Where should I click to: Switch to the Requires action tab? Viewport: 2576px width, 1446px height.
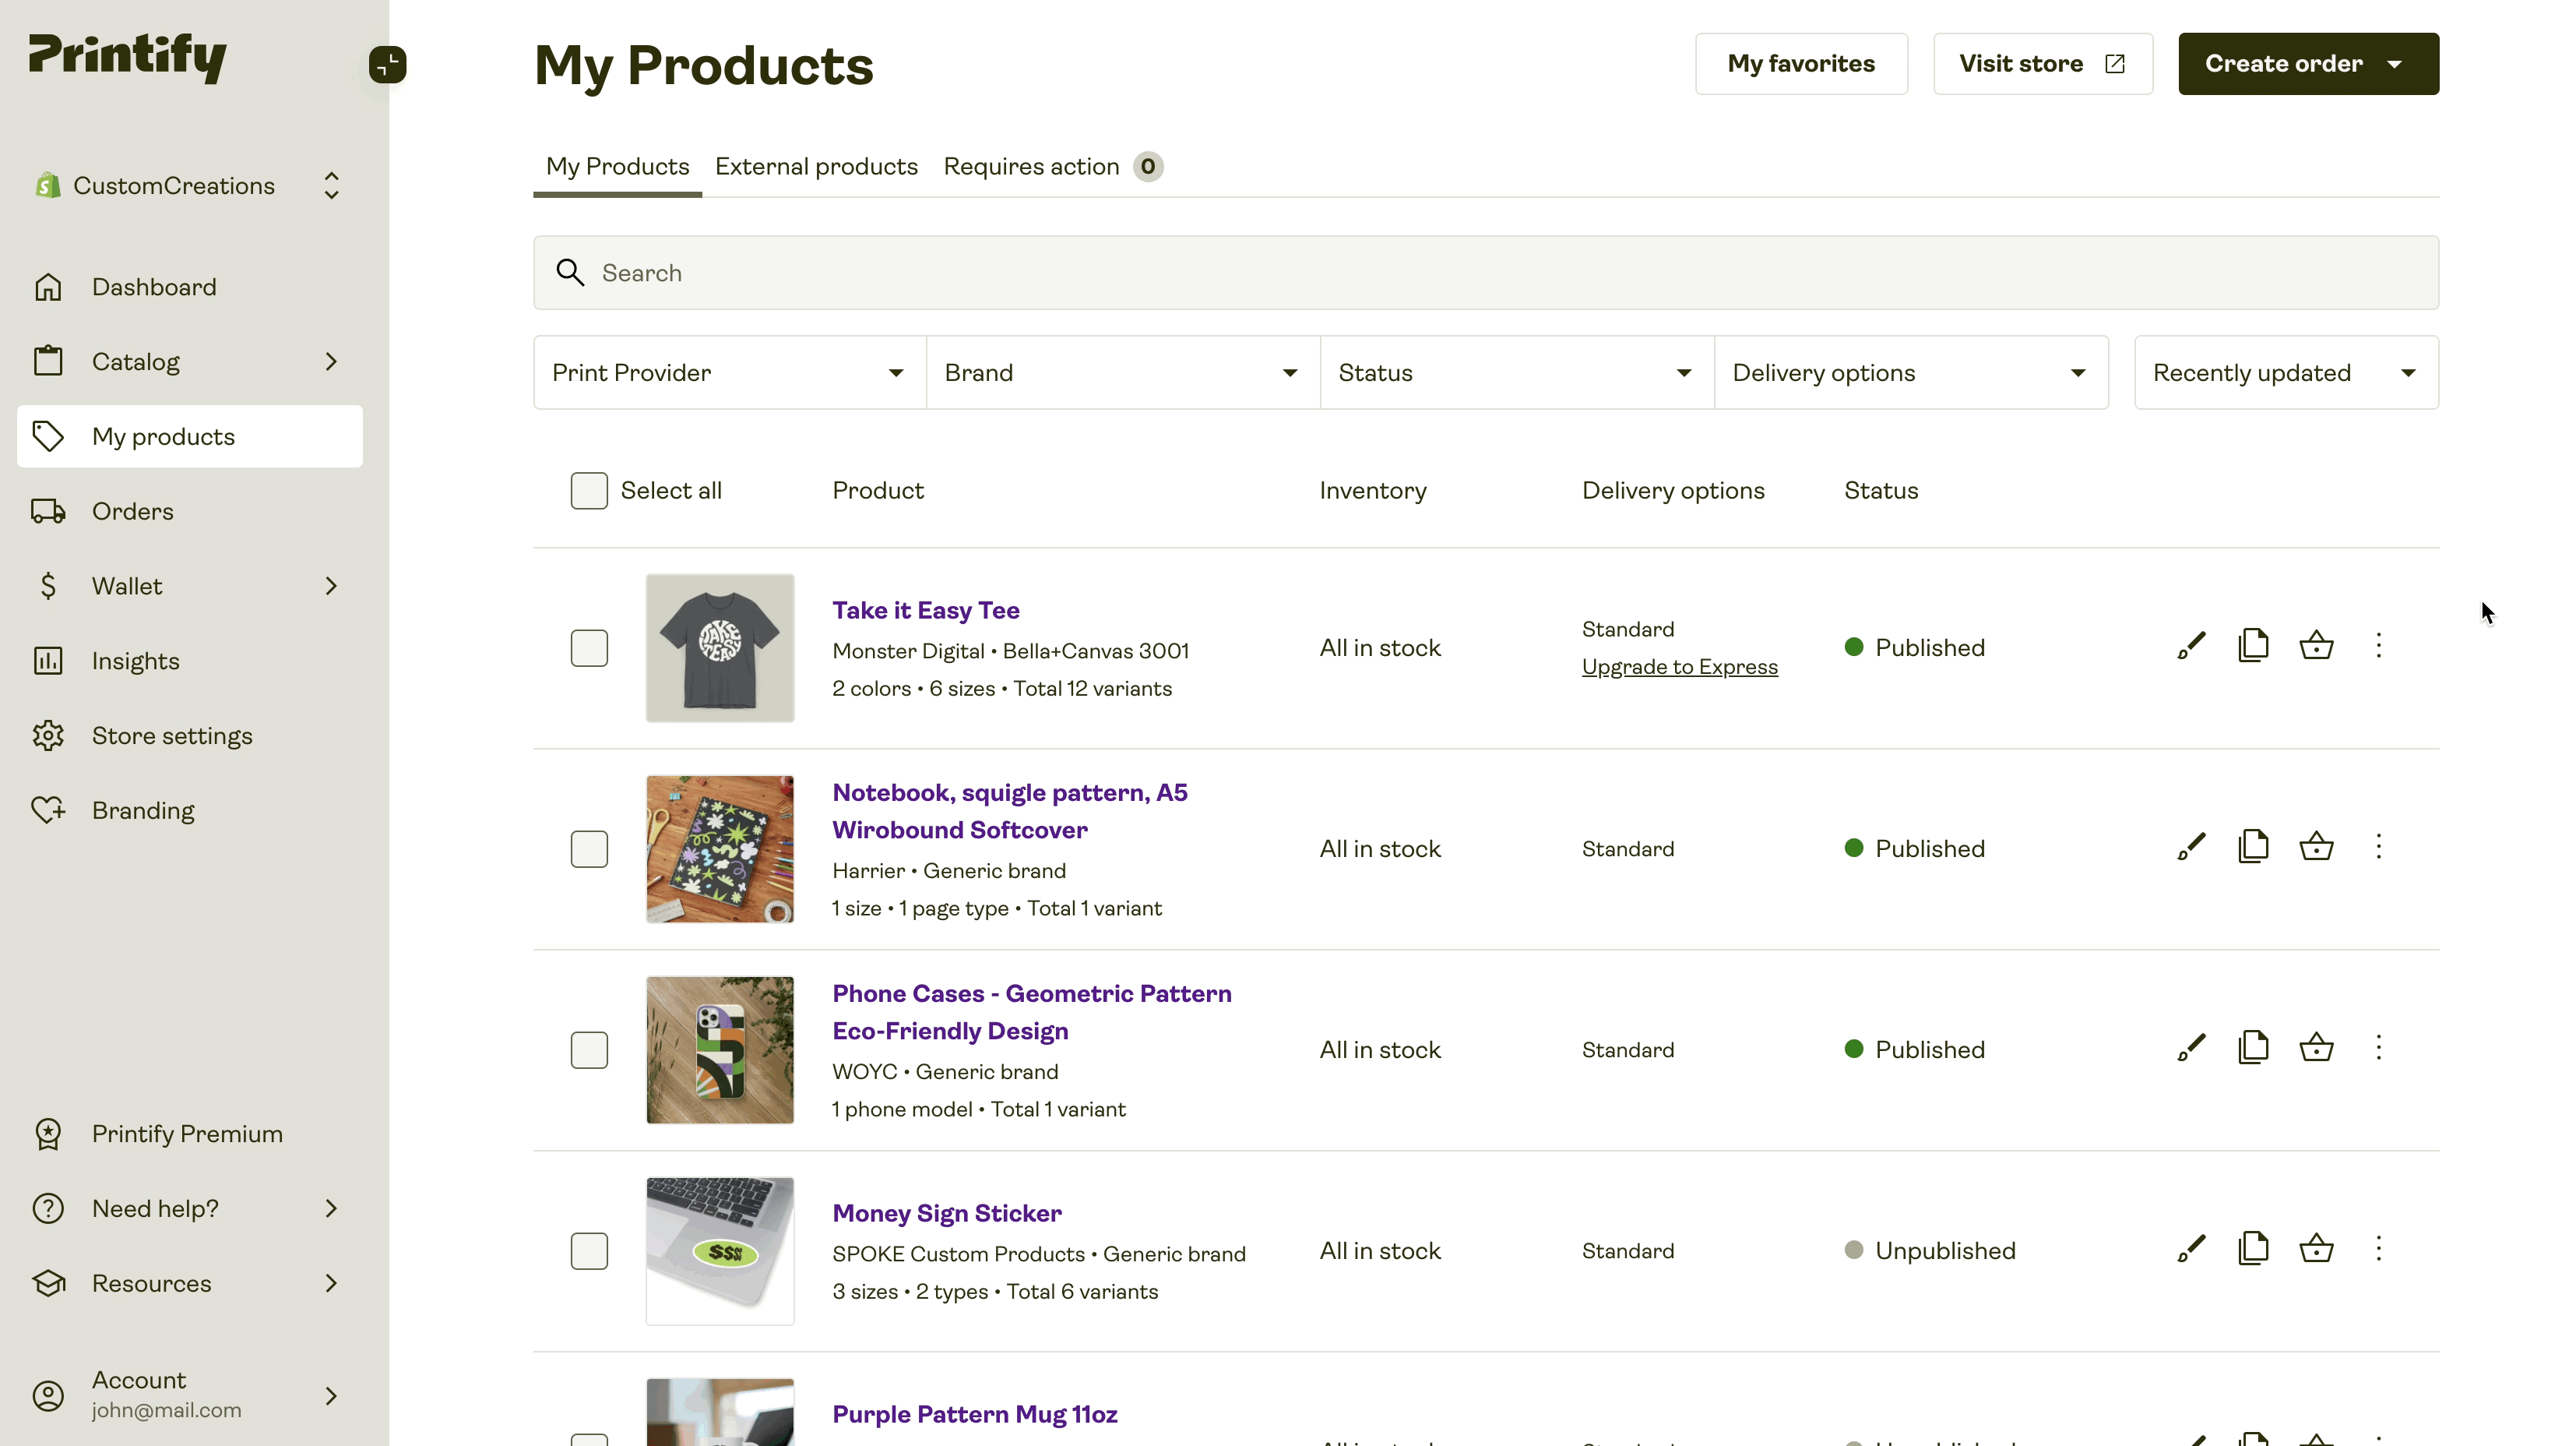click(x=1053, y=167)
